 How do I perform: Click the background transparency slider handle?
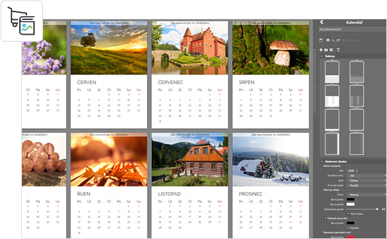pos(377,209)
